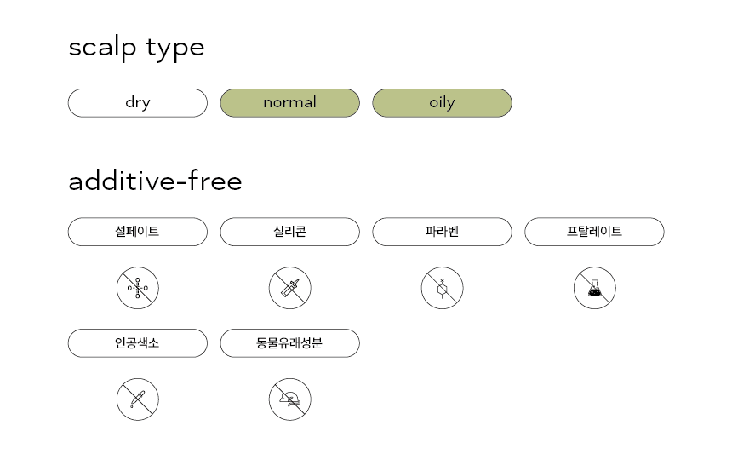Click the scalp type heading

[137, 48]
